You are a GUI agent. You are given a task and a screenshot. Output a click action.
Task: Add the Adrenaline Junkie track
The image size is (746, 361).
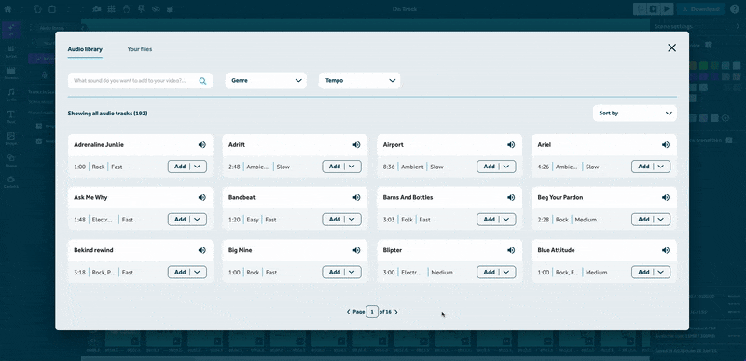pos(180,167)
